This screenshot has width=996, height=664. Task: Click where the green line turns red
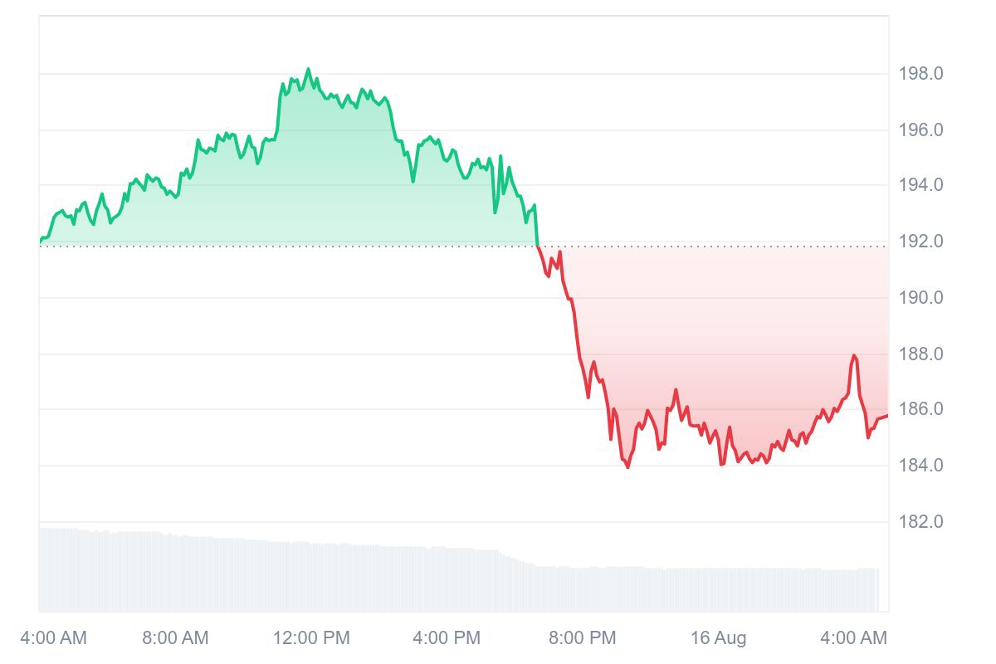tap(538, 246)
